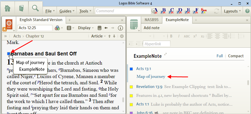Toggle italic formatting
The image size is (251, 114).
(x=179, y=36)
